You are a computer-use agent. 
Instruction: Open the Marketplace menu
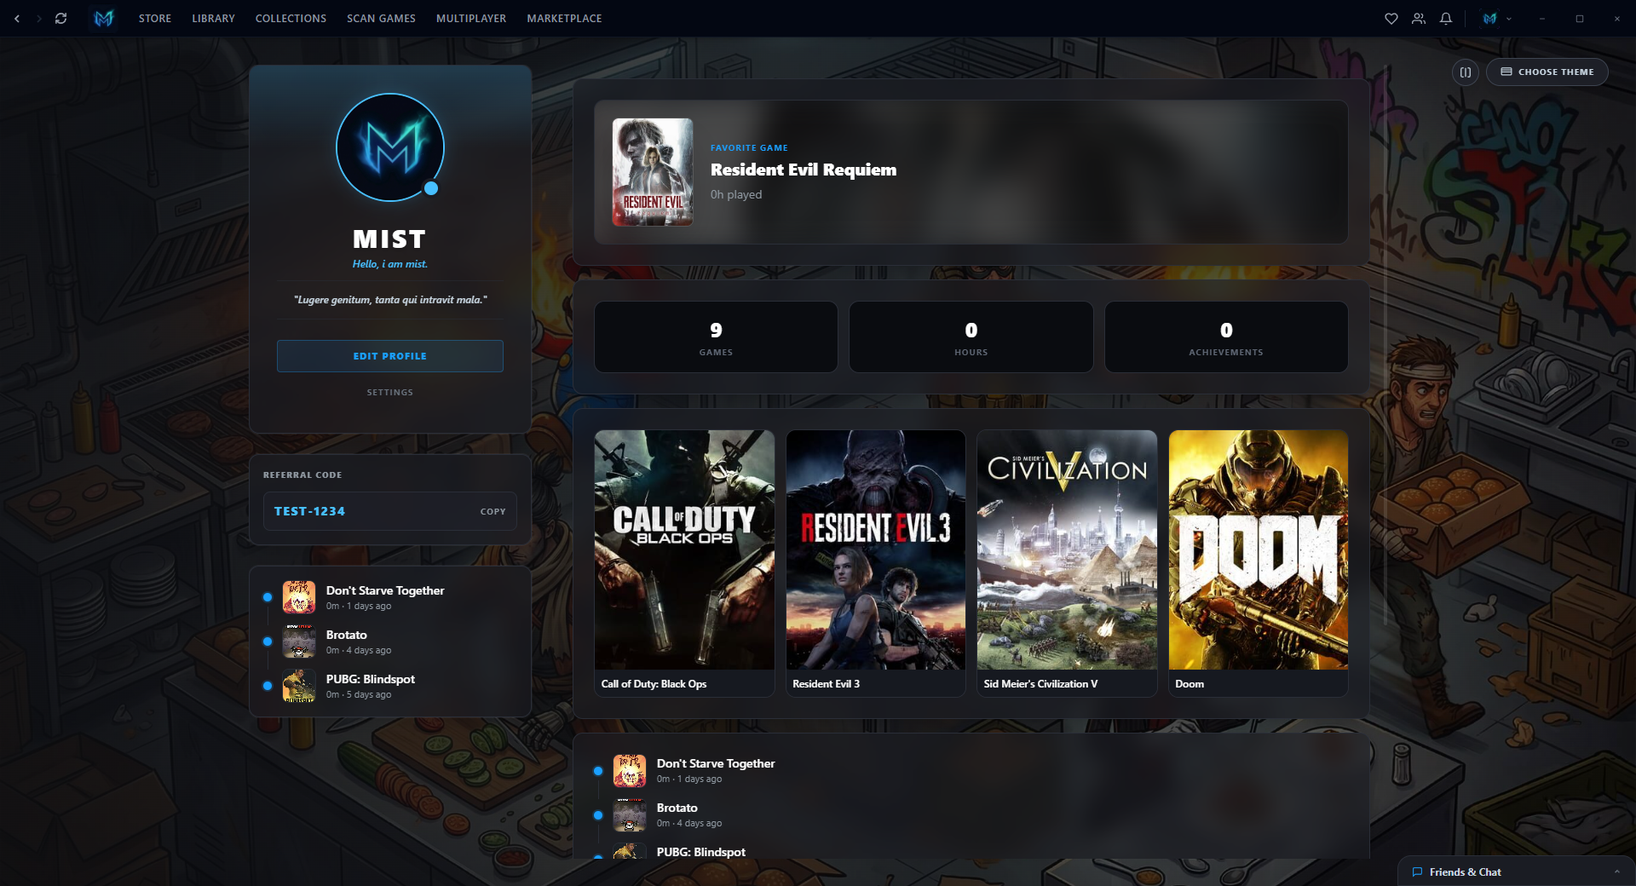tap(564, 18)
